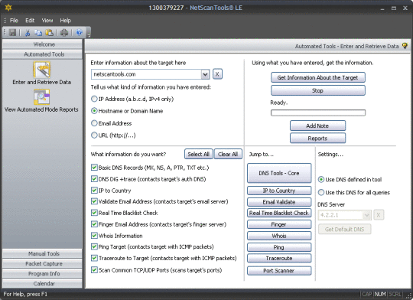Toggle the Ping Target checkbox
This screenshot has height=300, width=413.
click(x=94, y=246)
